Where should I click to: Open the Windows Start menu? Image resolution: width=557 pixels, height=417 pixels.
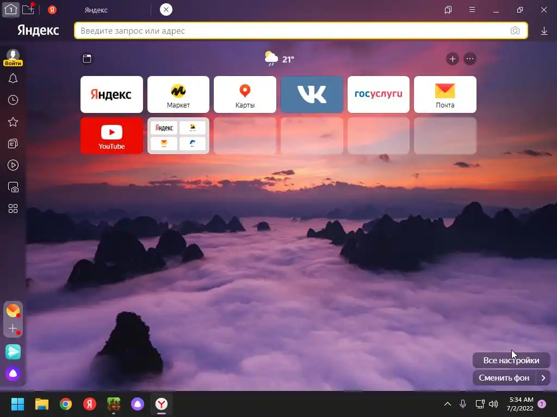17,404
